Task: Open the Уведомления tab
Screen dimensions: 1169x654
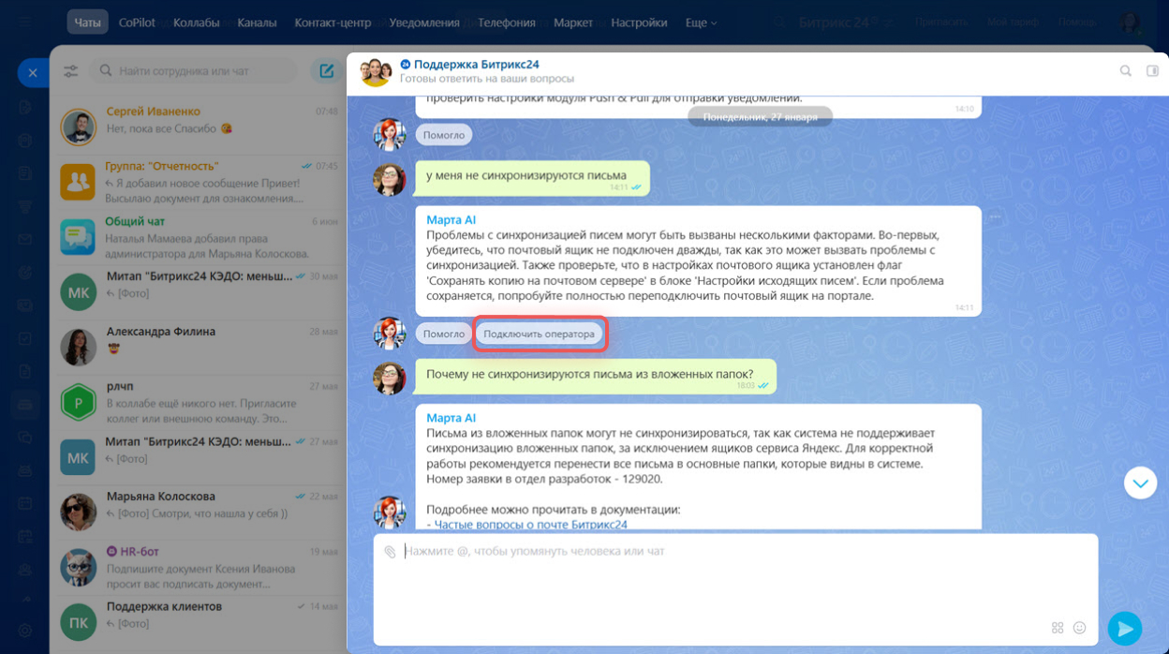Action: coord(424,22)
